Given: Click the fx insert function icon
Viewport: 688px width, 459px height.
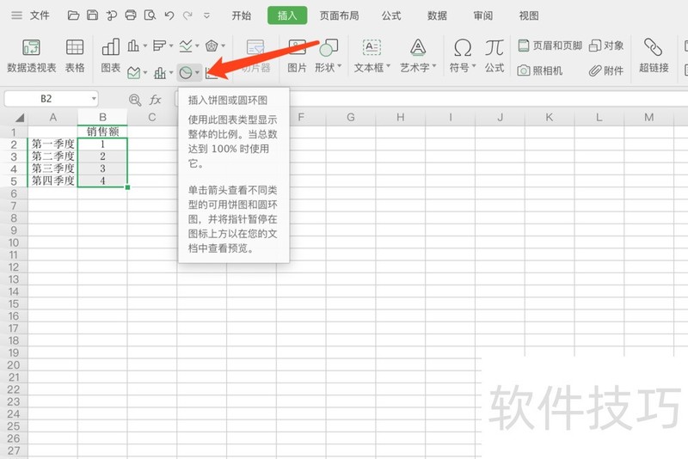Looking at the screenshot, I should [156, 100].
